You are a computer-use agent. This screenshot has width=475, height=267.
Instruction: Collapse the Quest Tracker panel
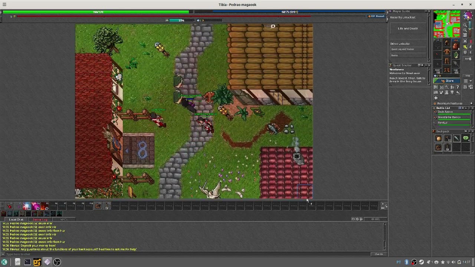point(426,65)
